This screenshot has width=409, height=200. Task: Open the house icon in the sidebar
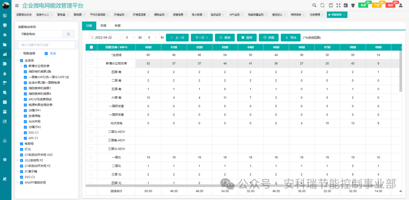5,141
